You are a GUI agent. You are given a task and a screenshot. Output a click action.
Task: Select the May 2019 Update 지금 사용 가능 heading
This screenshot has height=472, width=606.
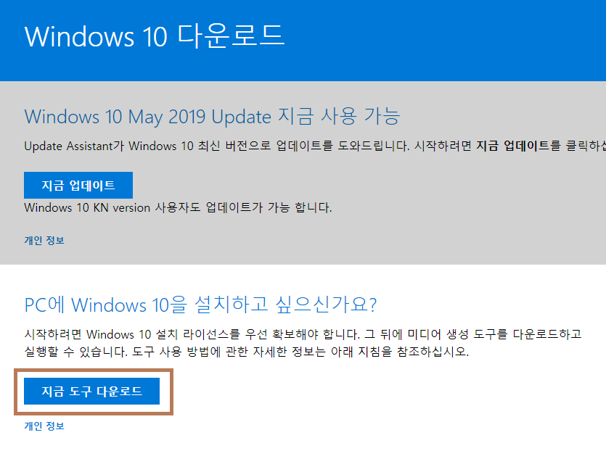click(212, 116)
